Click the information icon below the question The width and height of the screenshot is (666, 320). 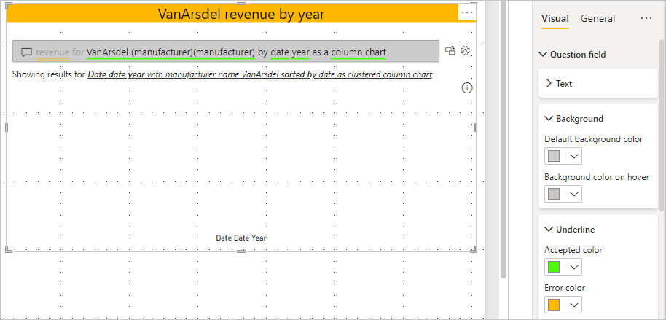click(x=467, y=88)
